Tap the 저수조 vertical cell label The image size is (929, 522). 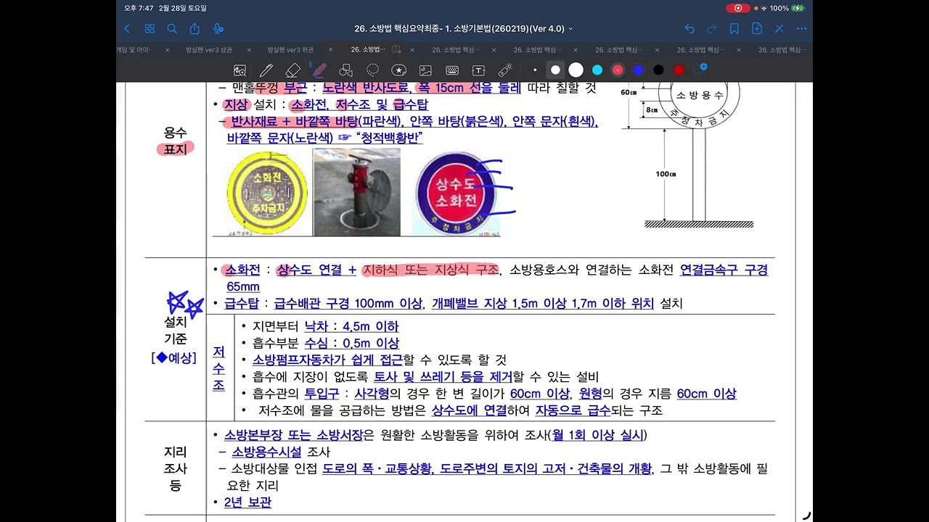218,368
